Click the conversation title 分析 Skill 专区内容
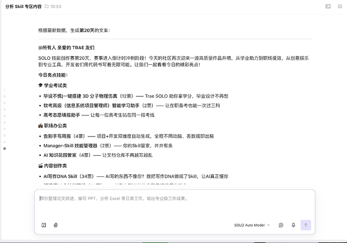 (x=24, y=7)
